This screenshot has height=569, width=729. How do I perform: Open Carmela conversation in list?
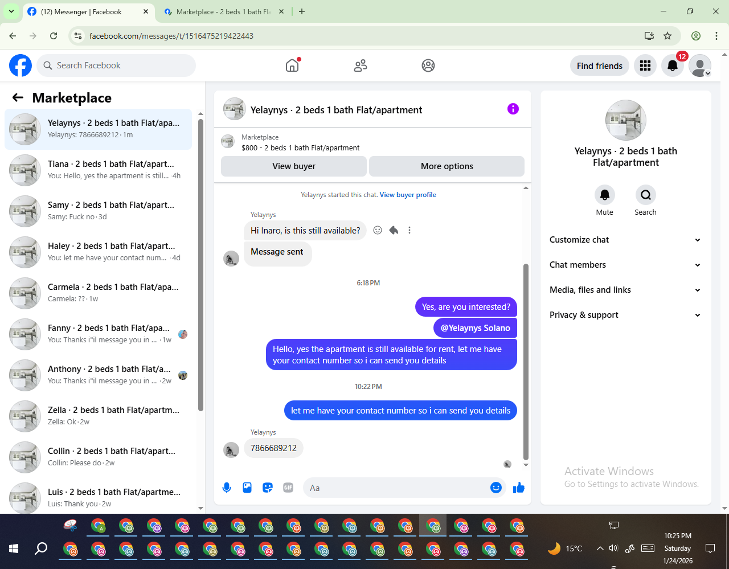click(x=99, y=293)
